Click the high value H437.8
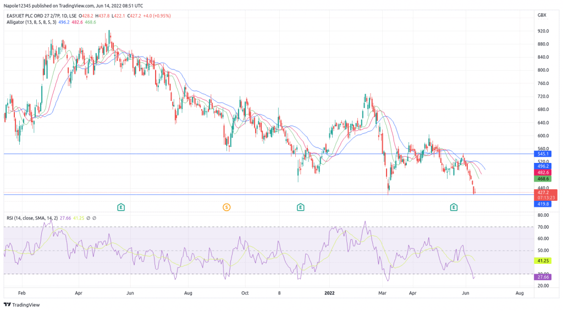This screenshot has height=311, width=563. pos(102,16)
